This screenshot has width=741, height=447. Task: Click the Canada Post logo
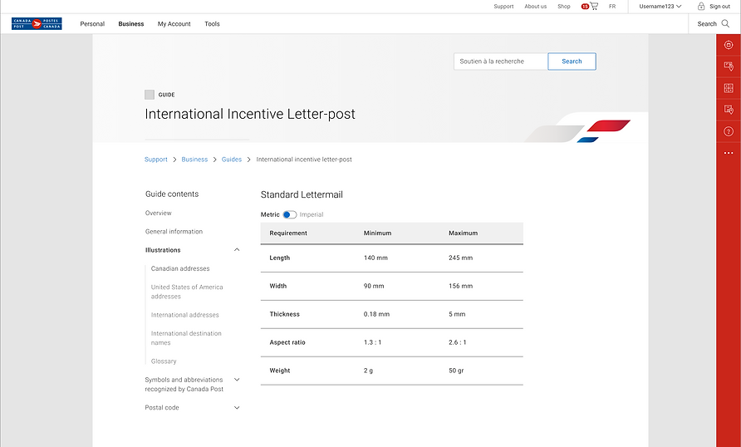click(x=37, y=23)
